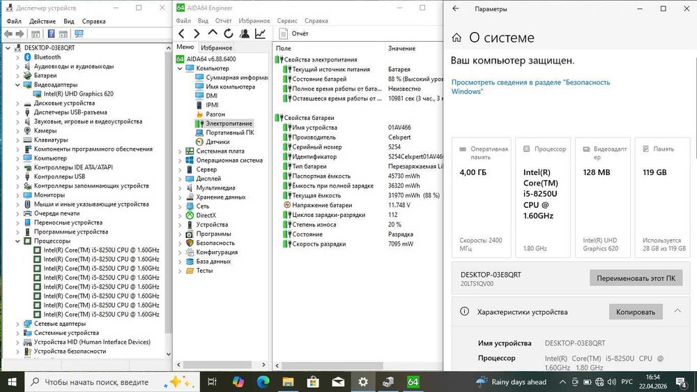
Task: Click the Степень износа row in AIDA64
Action: (x=358, y=225)
